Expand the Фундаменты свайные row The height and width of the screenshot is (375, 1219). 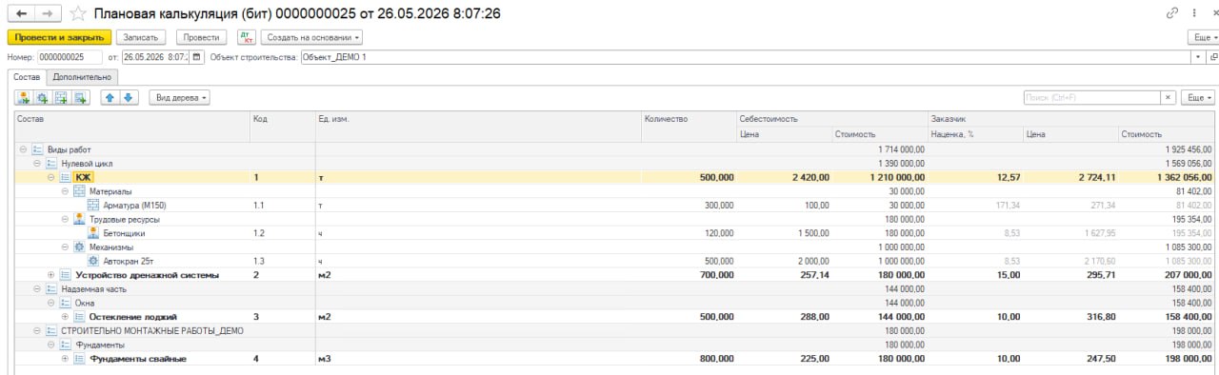[65, 358]
